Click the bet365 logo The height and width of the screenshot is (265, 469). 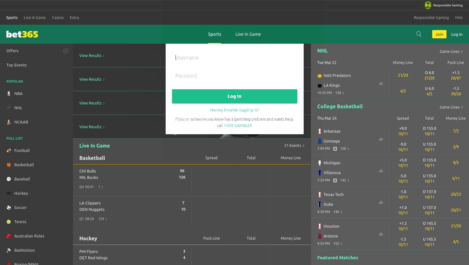pos(22,34)
